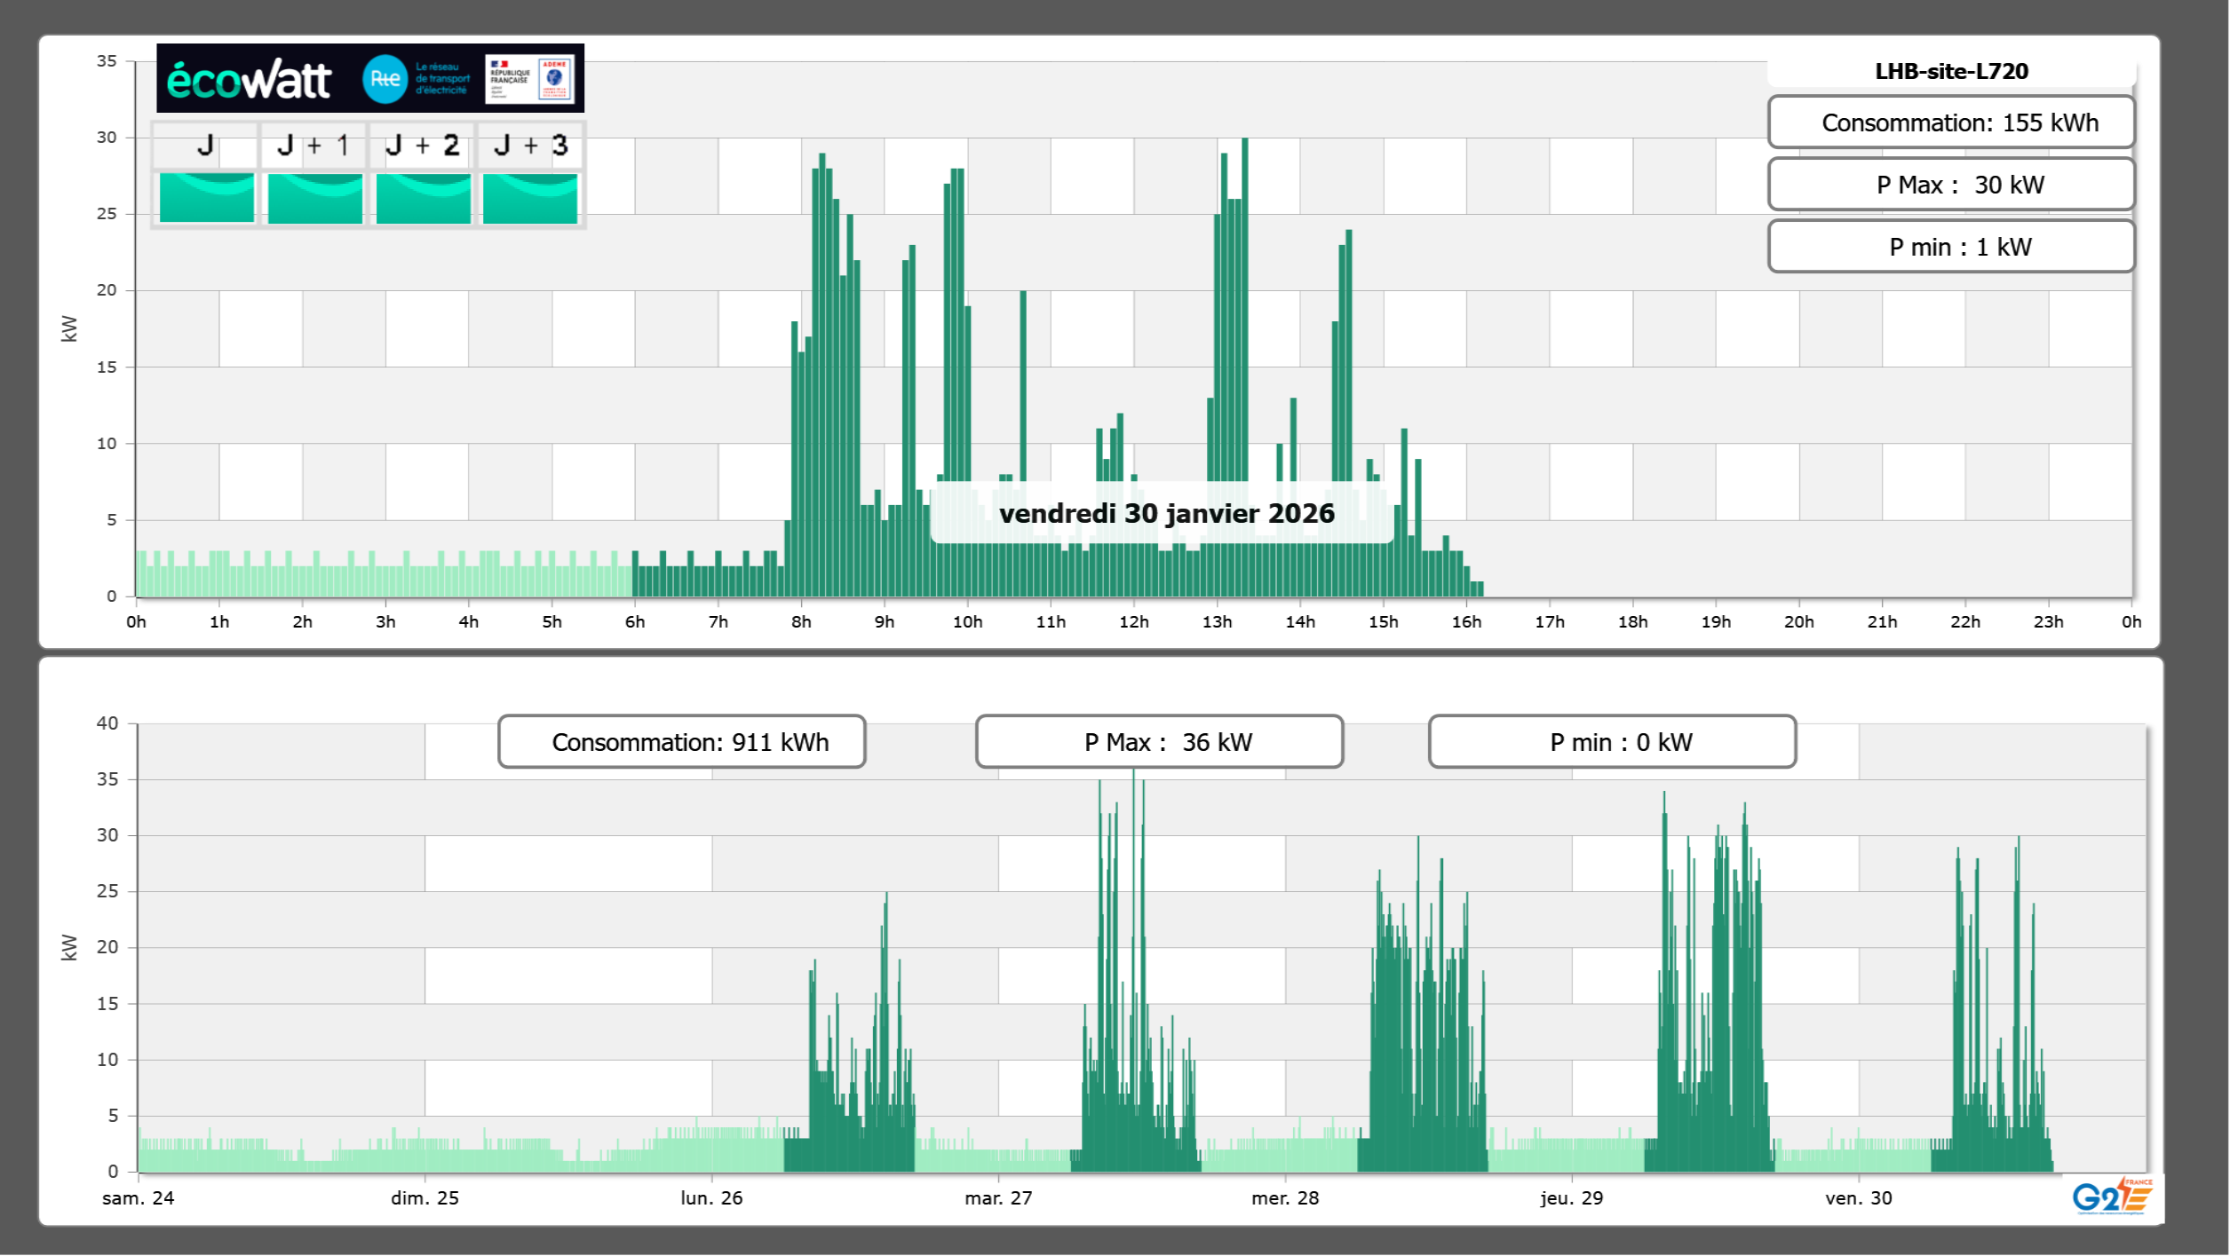This screenshot has height=1256, width=2230.
Task: Click the Rte round blue logo
Action: 385,79
